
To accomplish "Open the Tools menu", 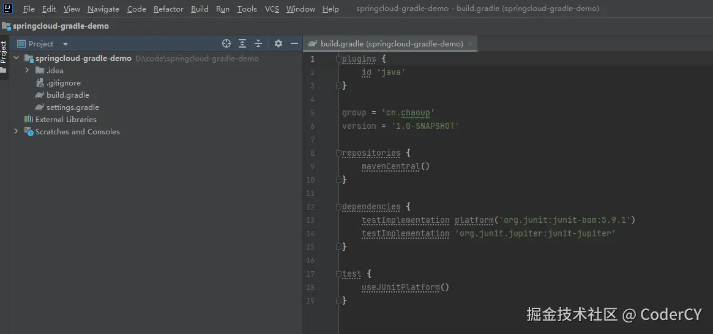I will click(247, 9).
